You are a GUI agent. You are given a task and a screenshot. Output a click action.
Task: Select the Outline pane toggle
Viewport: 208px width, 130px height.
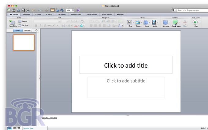27,30
